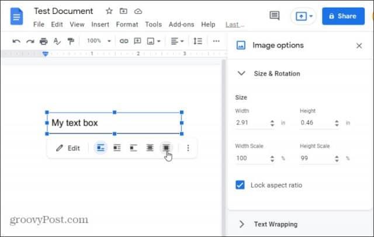The image size is (374, 237).
Task: Click the 'My text box' text
Action: (75, 123)
